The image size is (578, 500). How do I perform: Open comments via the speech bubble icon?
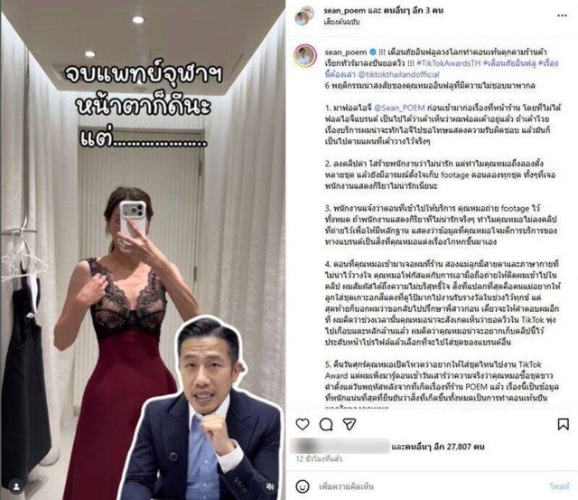(326, 424)
